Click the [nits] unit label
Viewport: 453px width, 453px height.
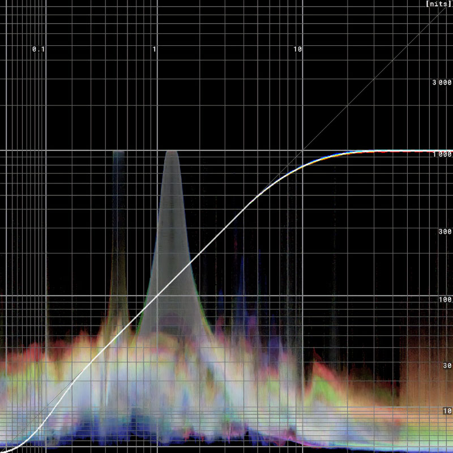(439, 4)
